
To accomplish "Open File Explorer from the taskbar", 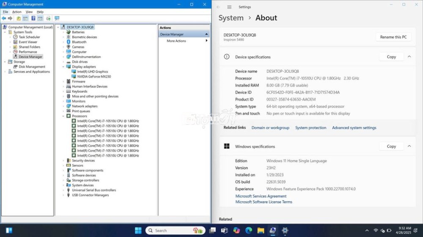I will pyautogui.click(x=261, y=230).
